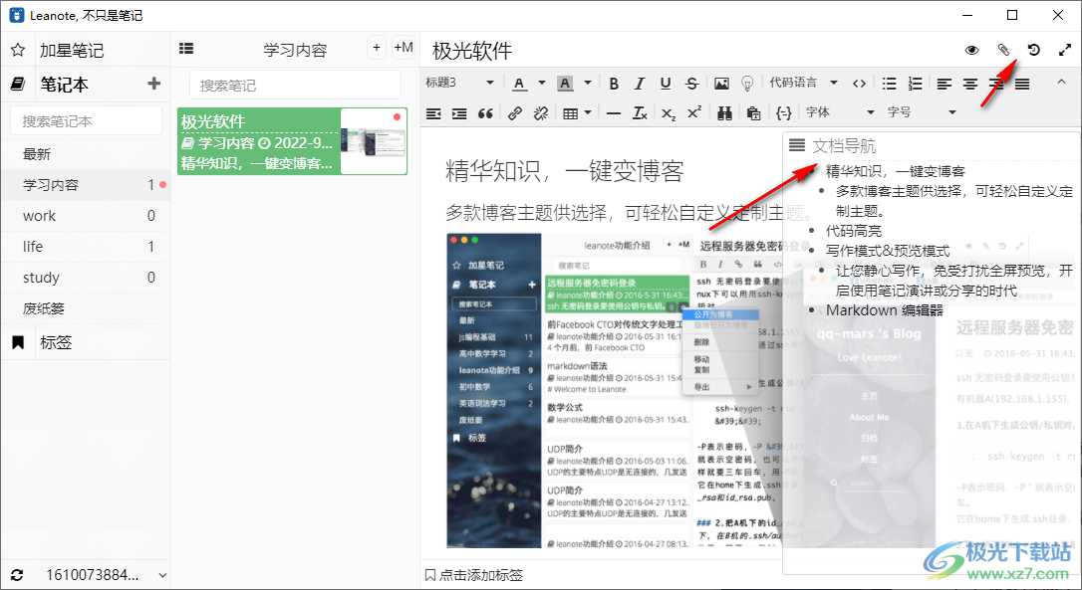
Task: Click the sync icon at bottom left
Action: click(x=17, y=575)
